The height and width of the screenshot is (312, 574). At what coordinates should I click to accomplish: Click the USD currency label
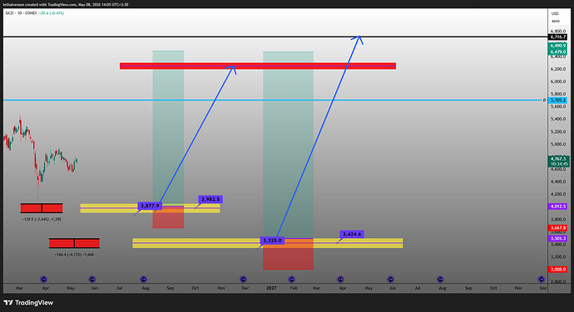click(x=555, y=13)
